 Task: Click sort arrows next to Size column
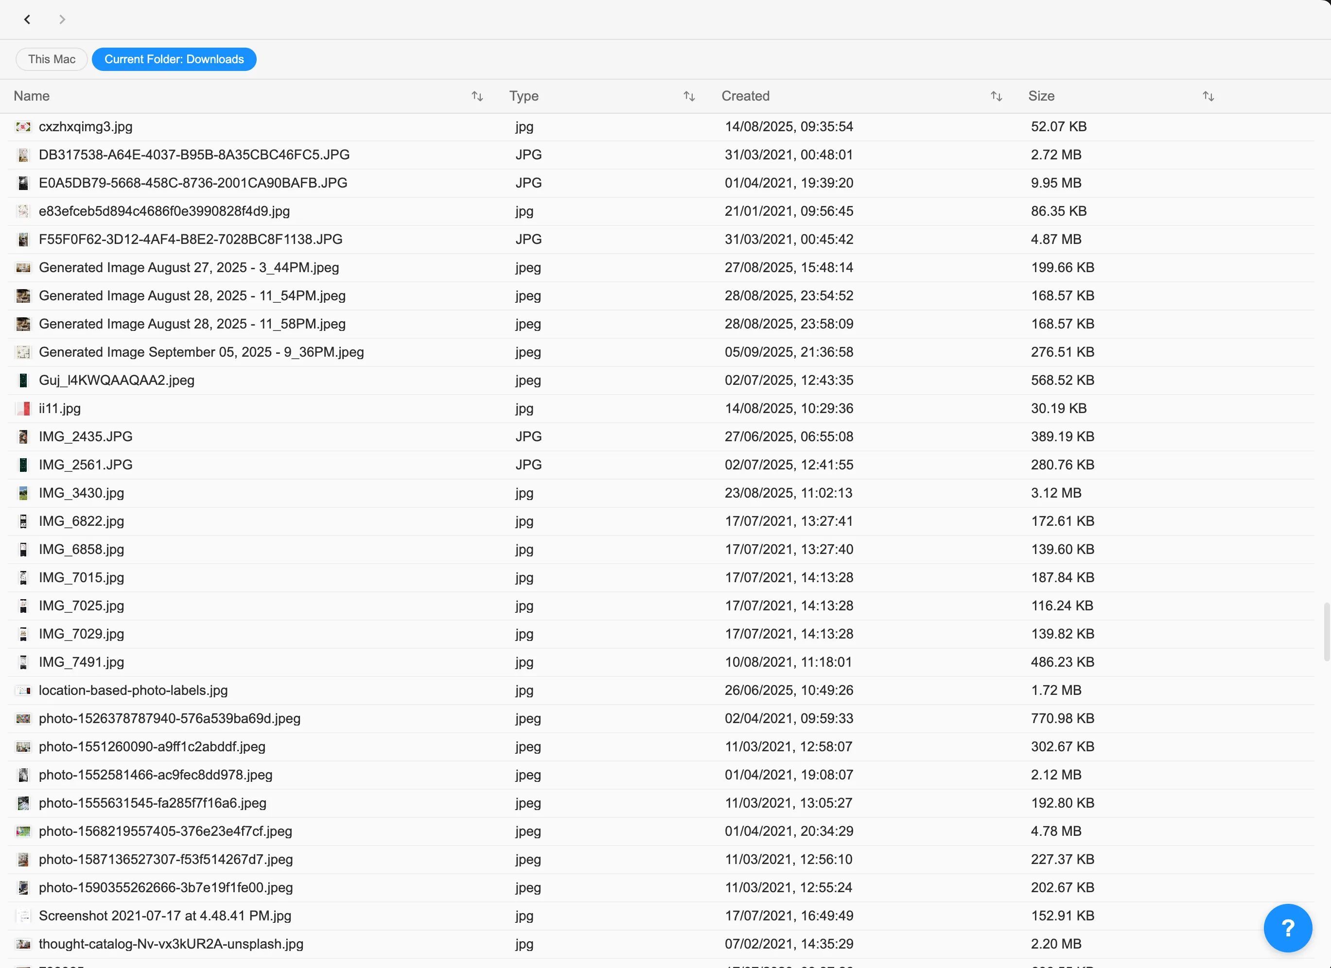1208,96
